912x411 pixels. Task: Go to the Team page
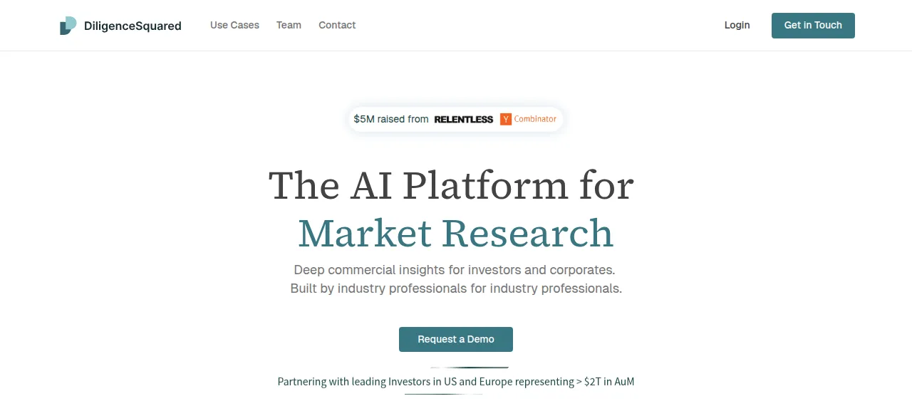pos(289,25)
